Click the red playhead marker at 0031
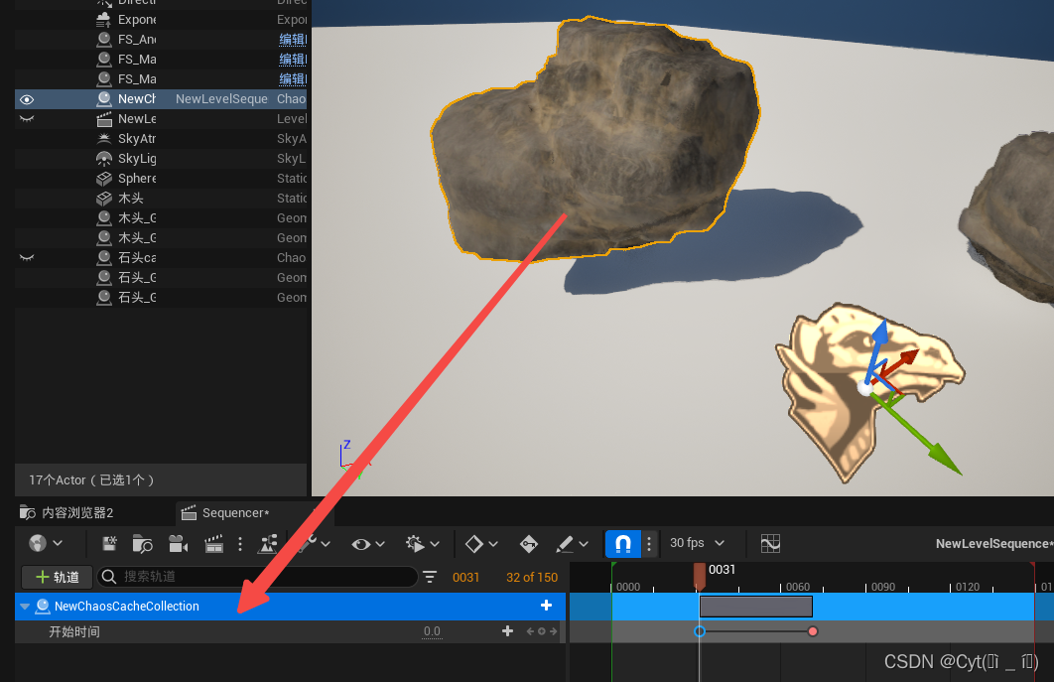The width and height of the screenshot is (1054, 682). [x=699, y=577]
